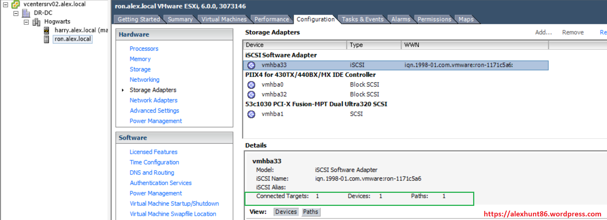607x220 pixels.
Task: Click the Paths view button
Action: coord(311,212)
